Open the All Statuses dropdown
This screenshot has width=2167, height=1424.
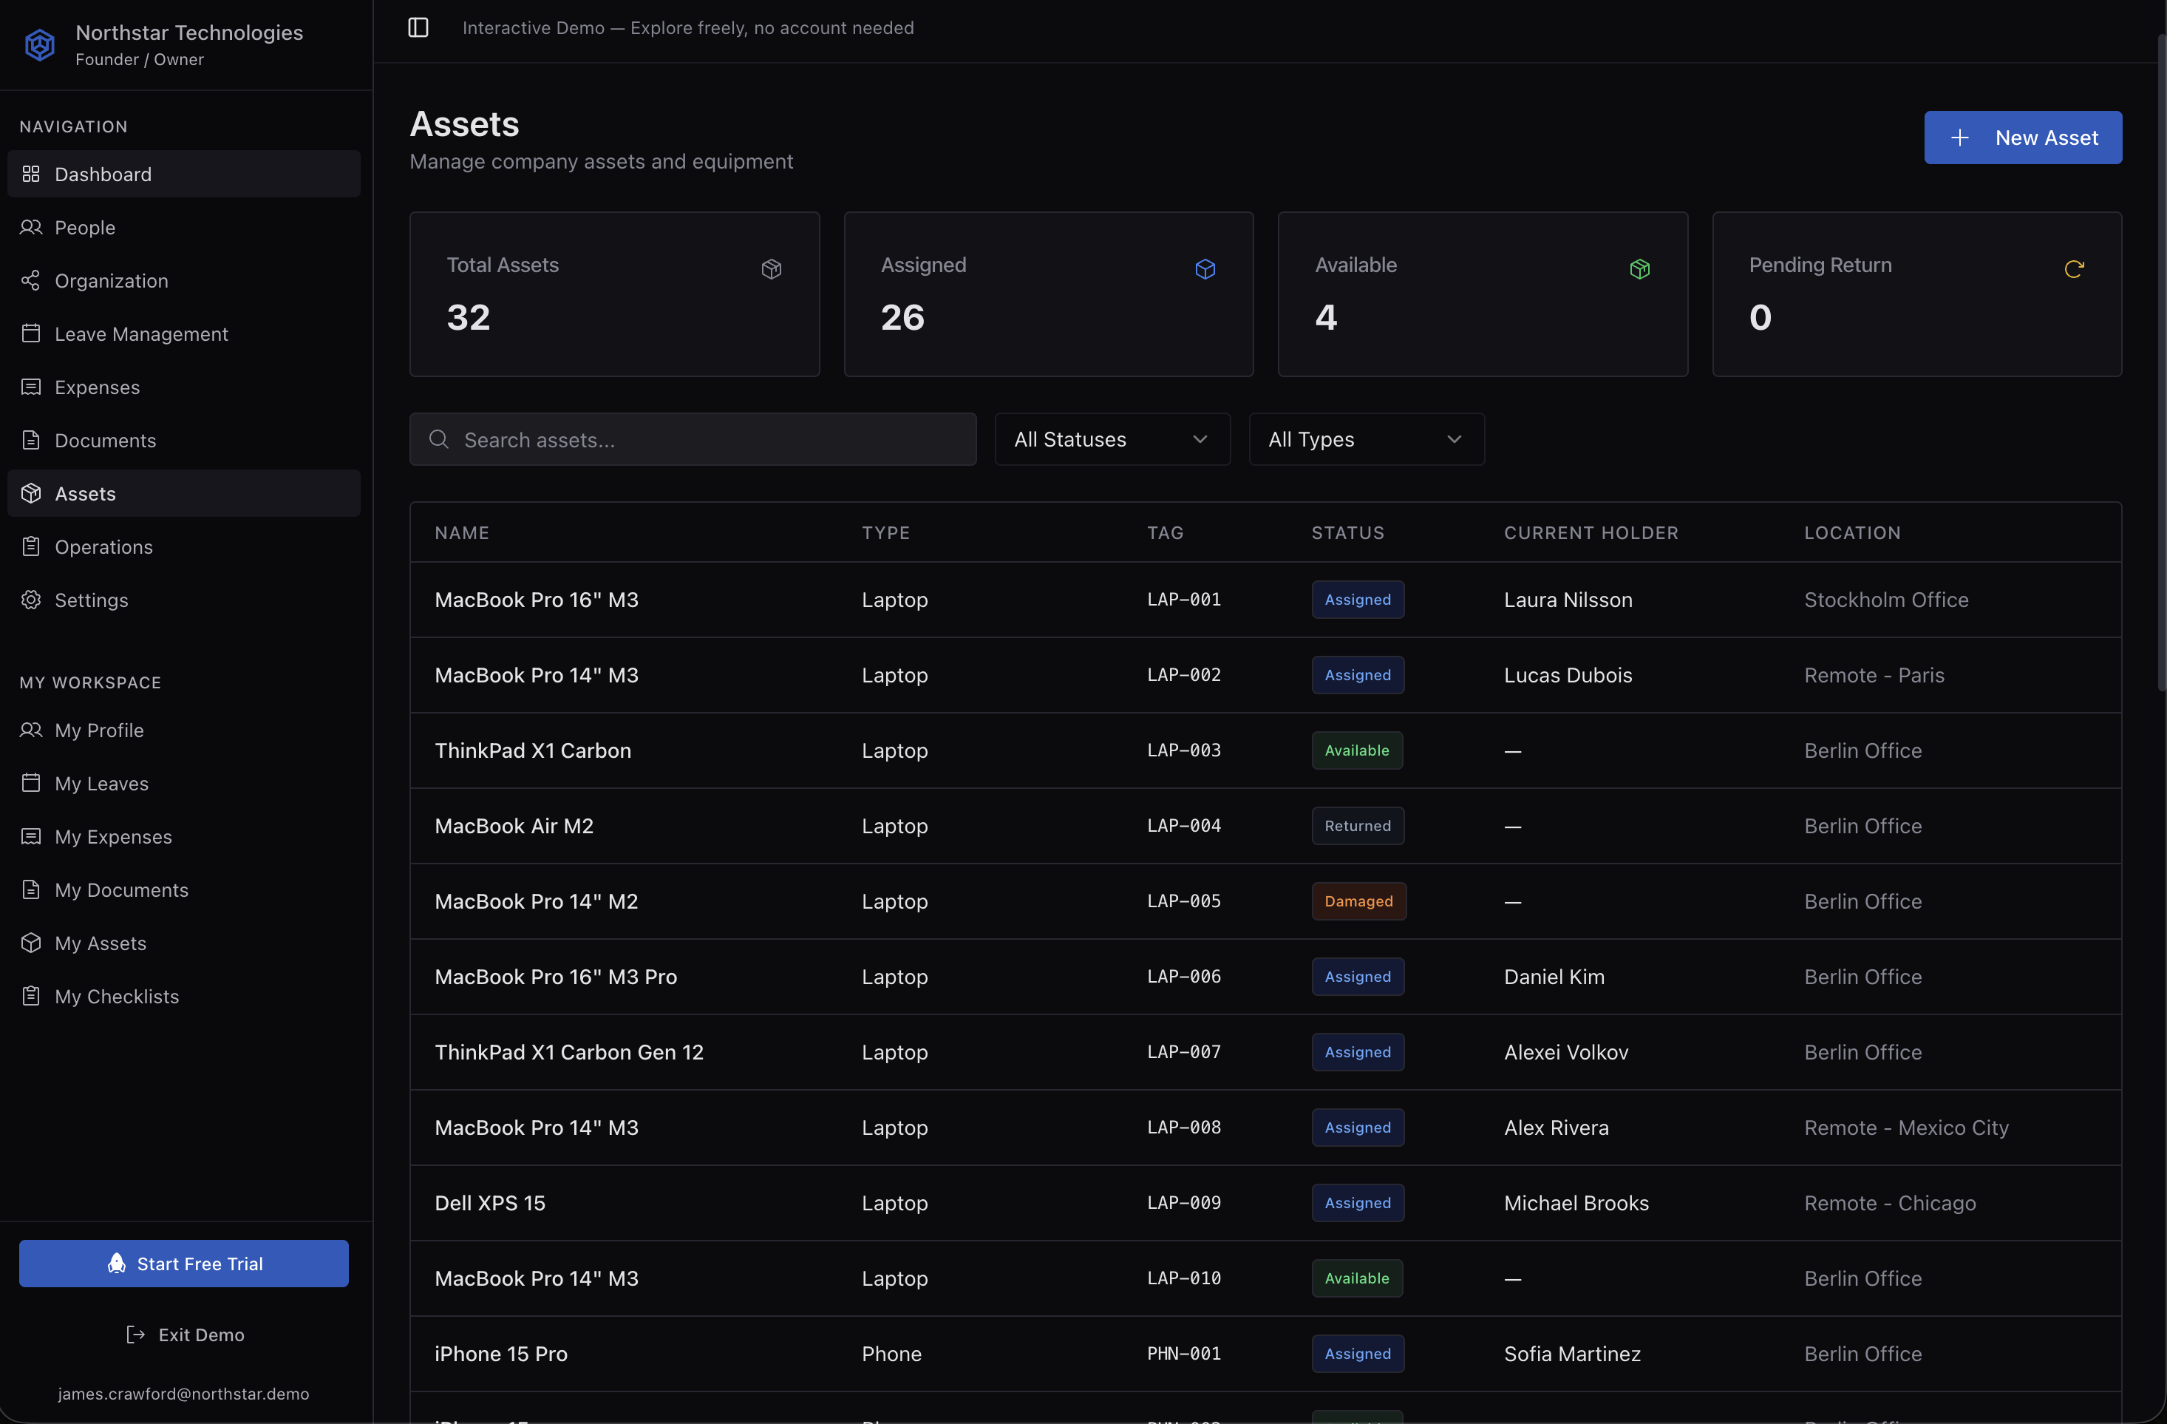tap(1112, 439)
